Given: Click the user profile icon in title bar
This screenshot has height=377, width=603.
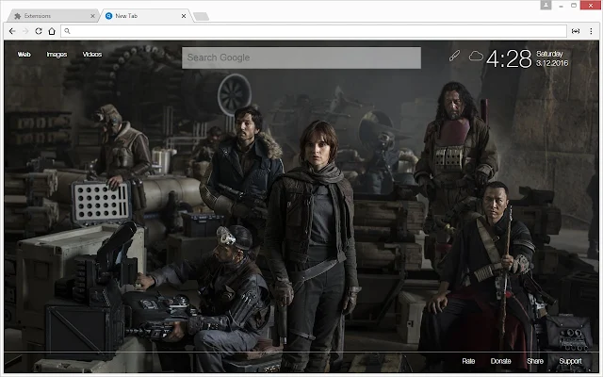Looking at the screenshot, I should click(x=546, y=5).
